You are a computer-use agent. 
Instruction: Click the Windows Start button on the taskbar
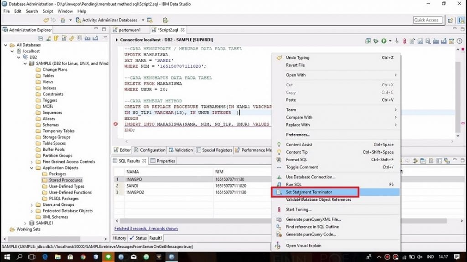click(x=6, y=257)
